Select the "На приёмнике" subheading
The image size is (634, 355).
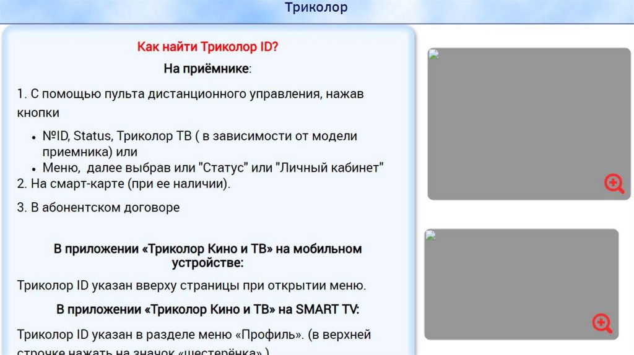(207, 68)
